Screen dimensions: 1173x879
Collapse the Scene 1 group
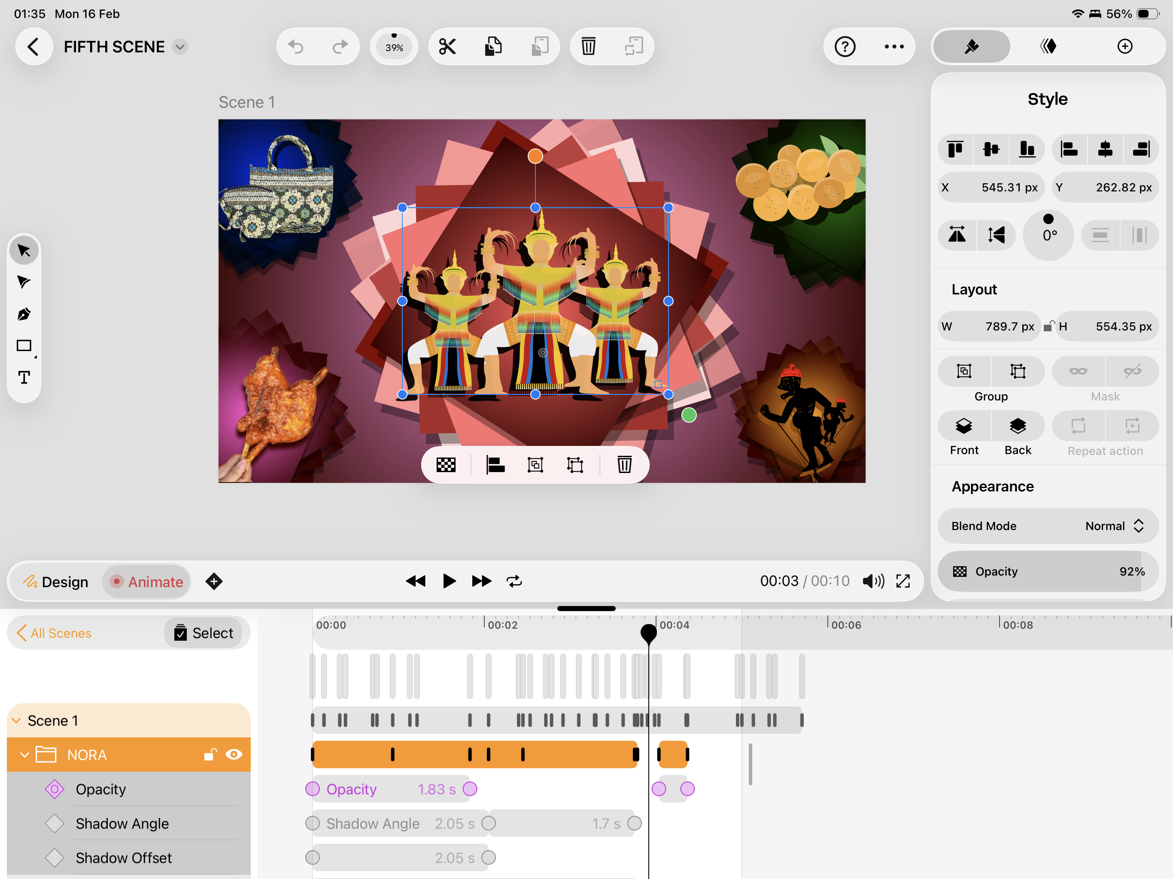click(16, 721)
